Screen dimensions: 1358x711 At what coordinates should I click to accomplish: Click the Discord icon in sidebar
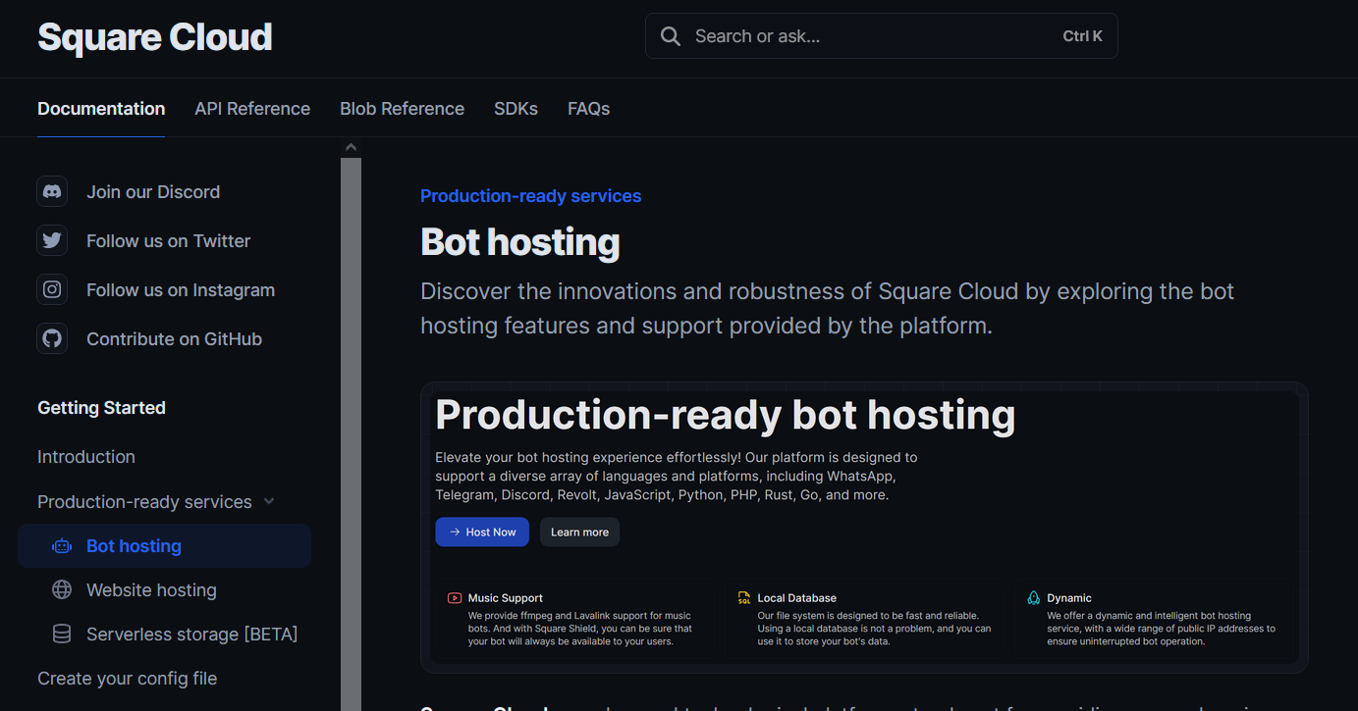52,192
